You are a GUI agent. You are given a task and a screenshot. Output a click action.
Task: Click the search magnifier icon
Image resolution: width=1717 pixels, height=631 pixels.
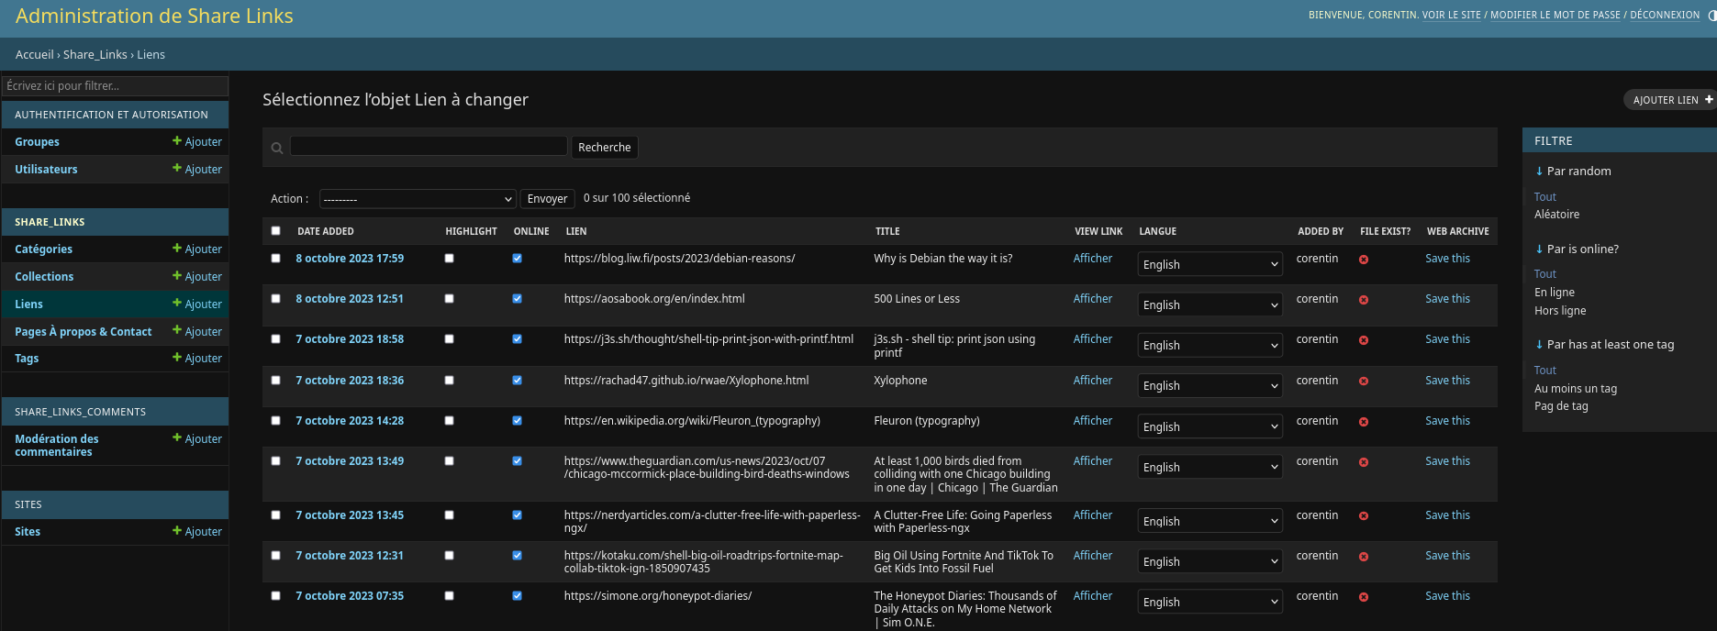click(277, 148)
